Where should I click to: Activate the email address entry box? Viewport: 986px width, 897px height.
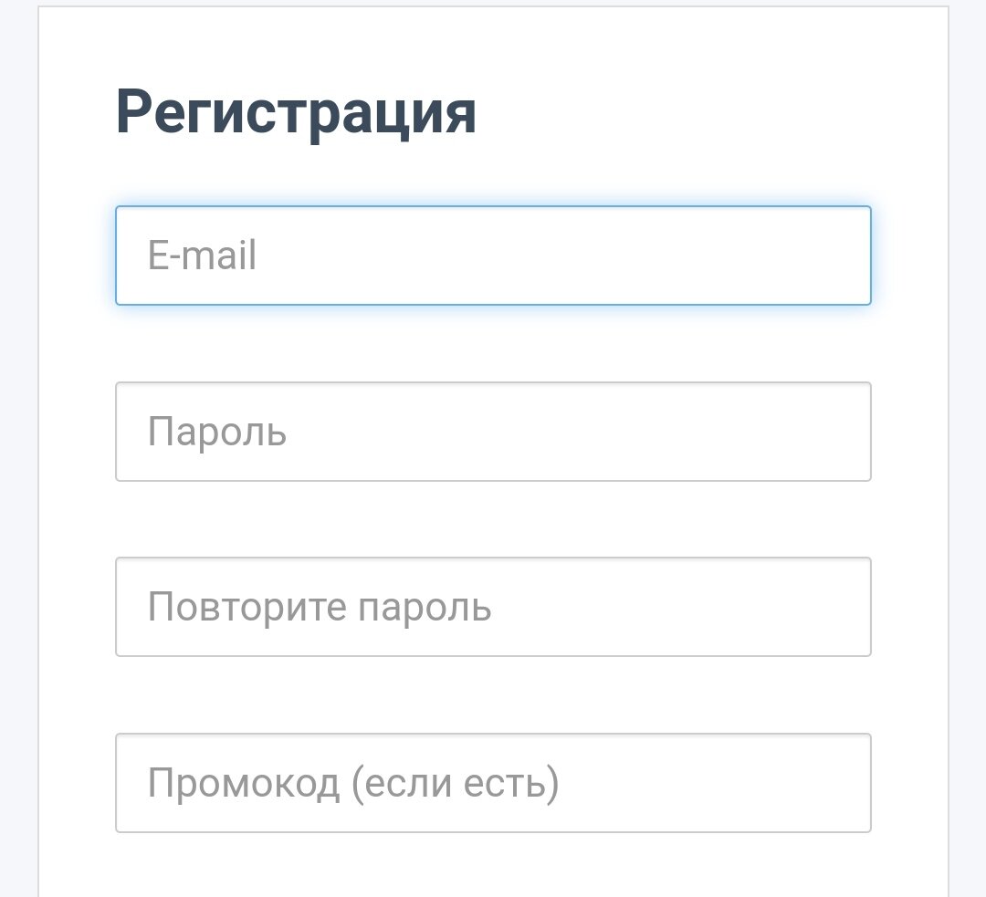[493, 256]
